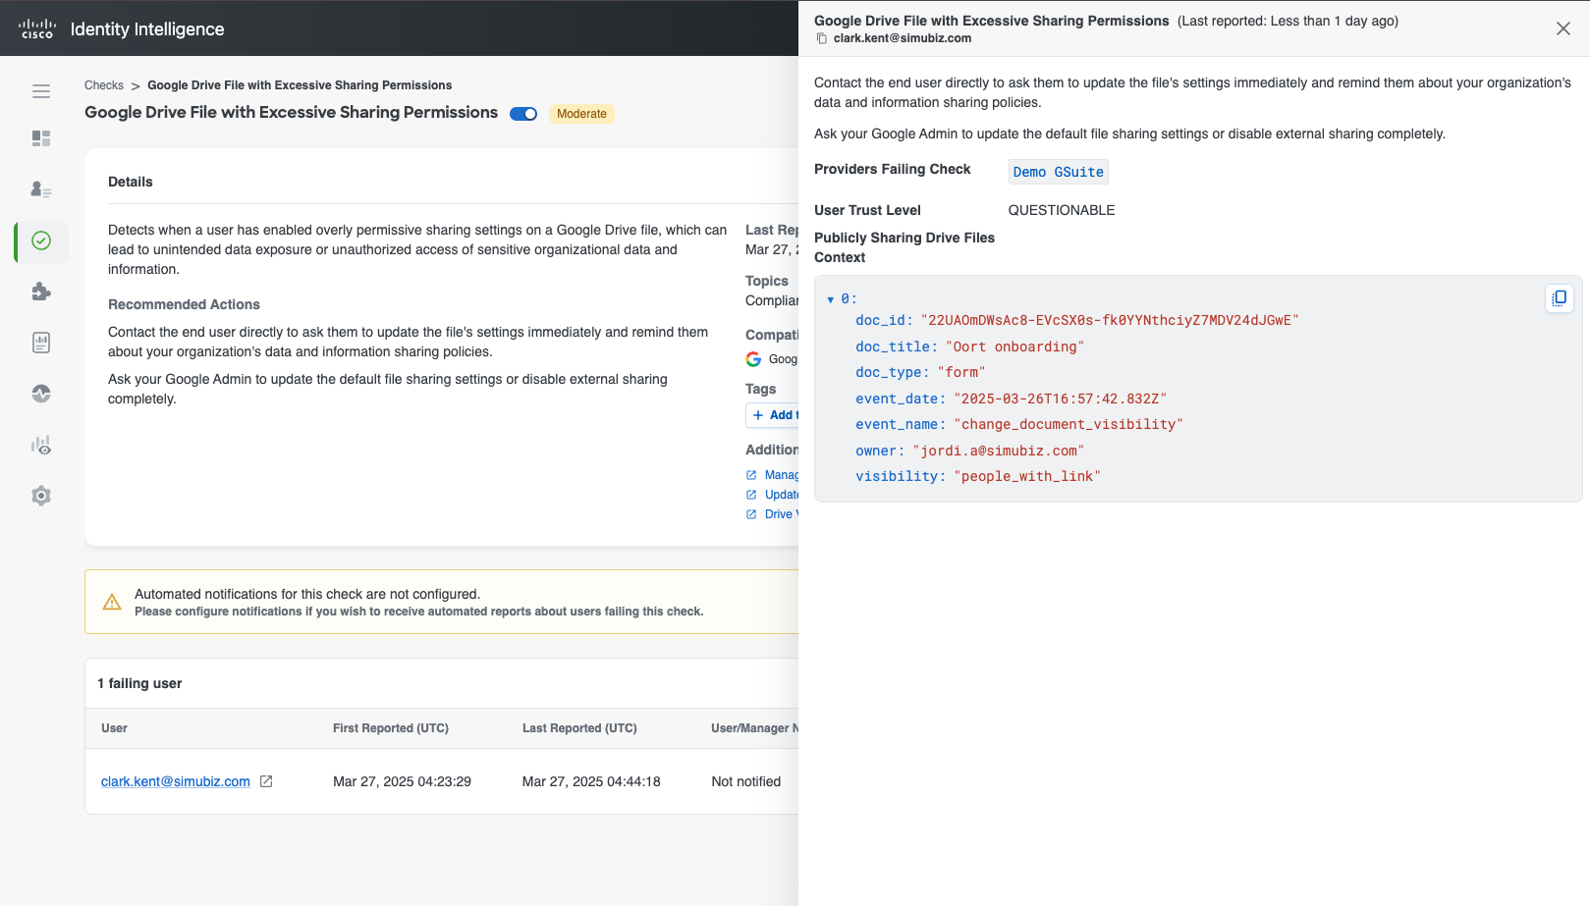
Task: Navigate to Checks breadcrumb
Action: [x=104, y=85]
